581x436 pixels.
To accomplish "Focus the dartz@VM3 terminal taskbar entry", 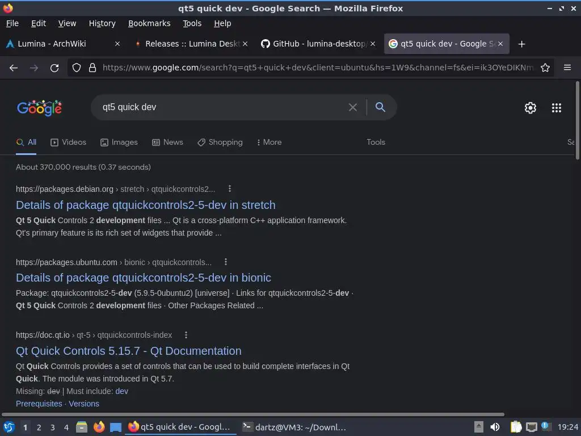I will click(x=294, y=427).
